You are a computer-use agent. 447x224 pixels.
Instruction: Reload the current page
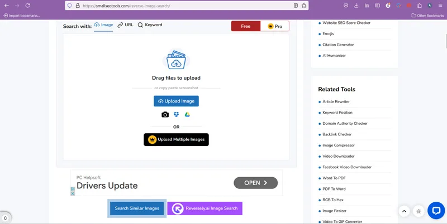coord(27,6)
